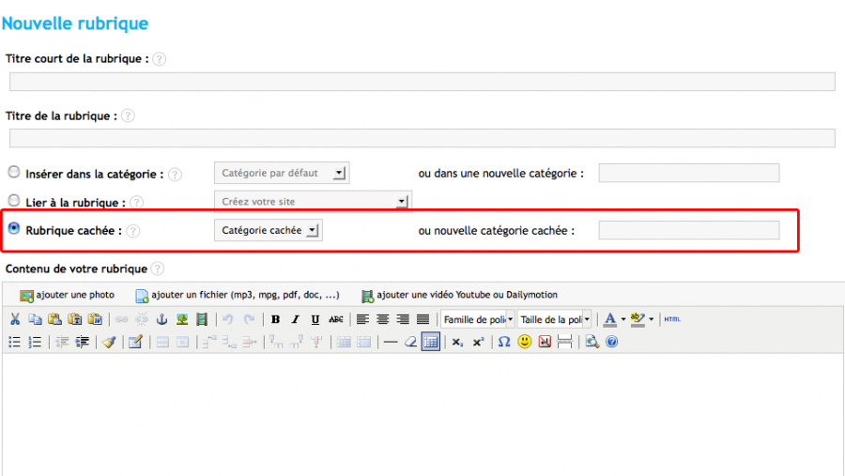Help icon beside 'Rubrique cachée'

pos(132,231)
